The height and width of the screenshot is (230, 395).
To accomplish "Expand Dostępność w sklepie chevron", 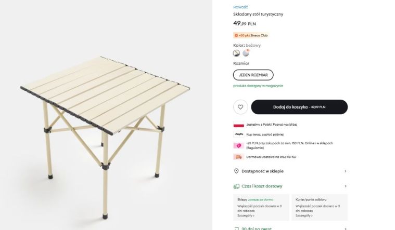I will click(345, 171).
